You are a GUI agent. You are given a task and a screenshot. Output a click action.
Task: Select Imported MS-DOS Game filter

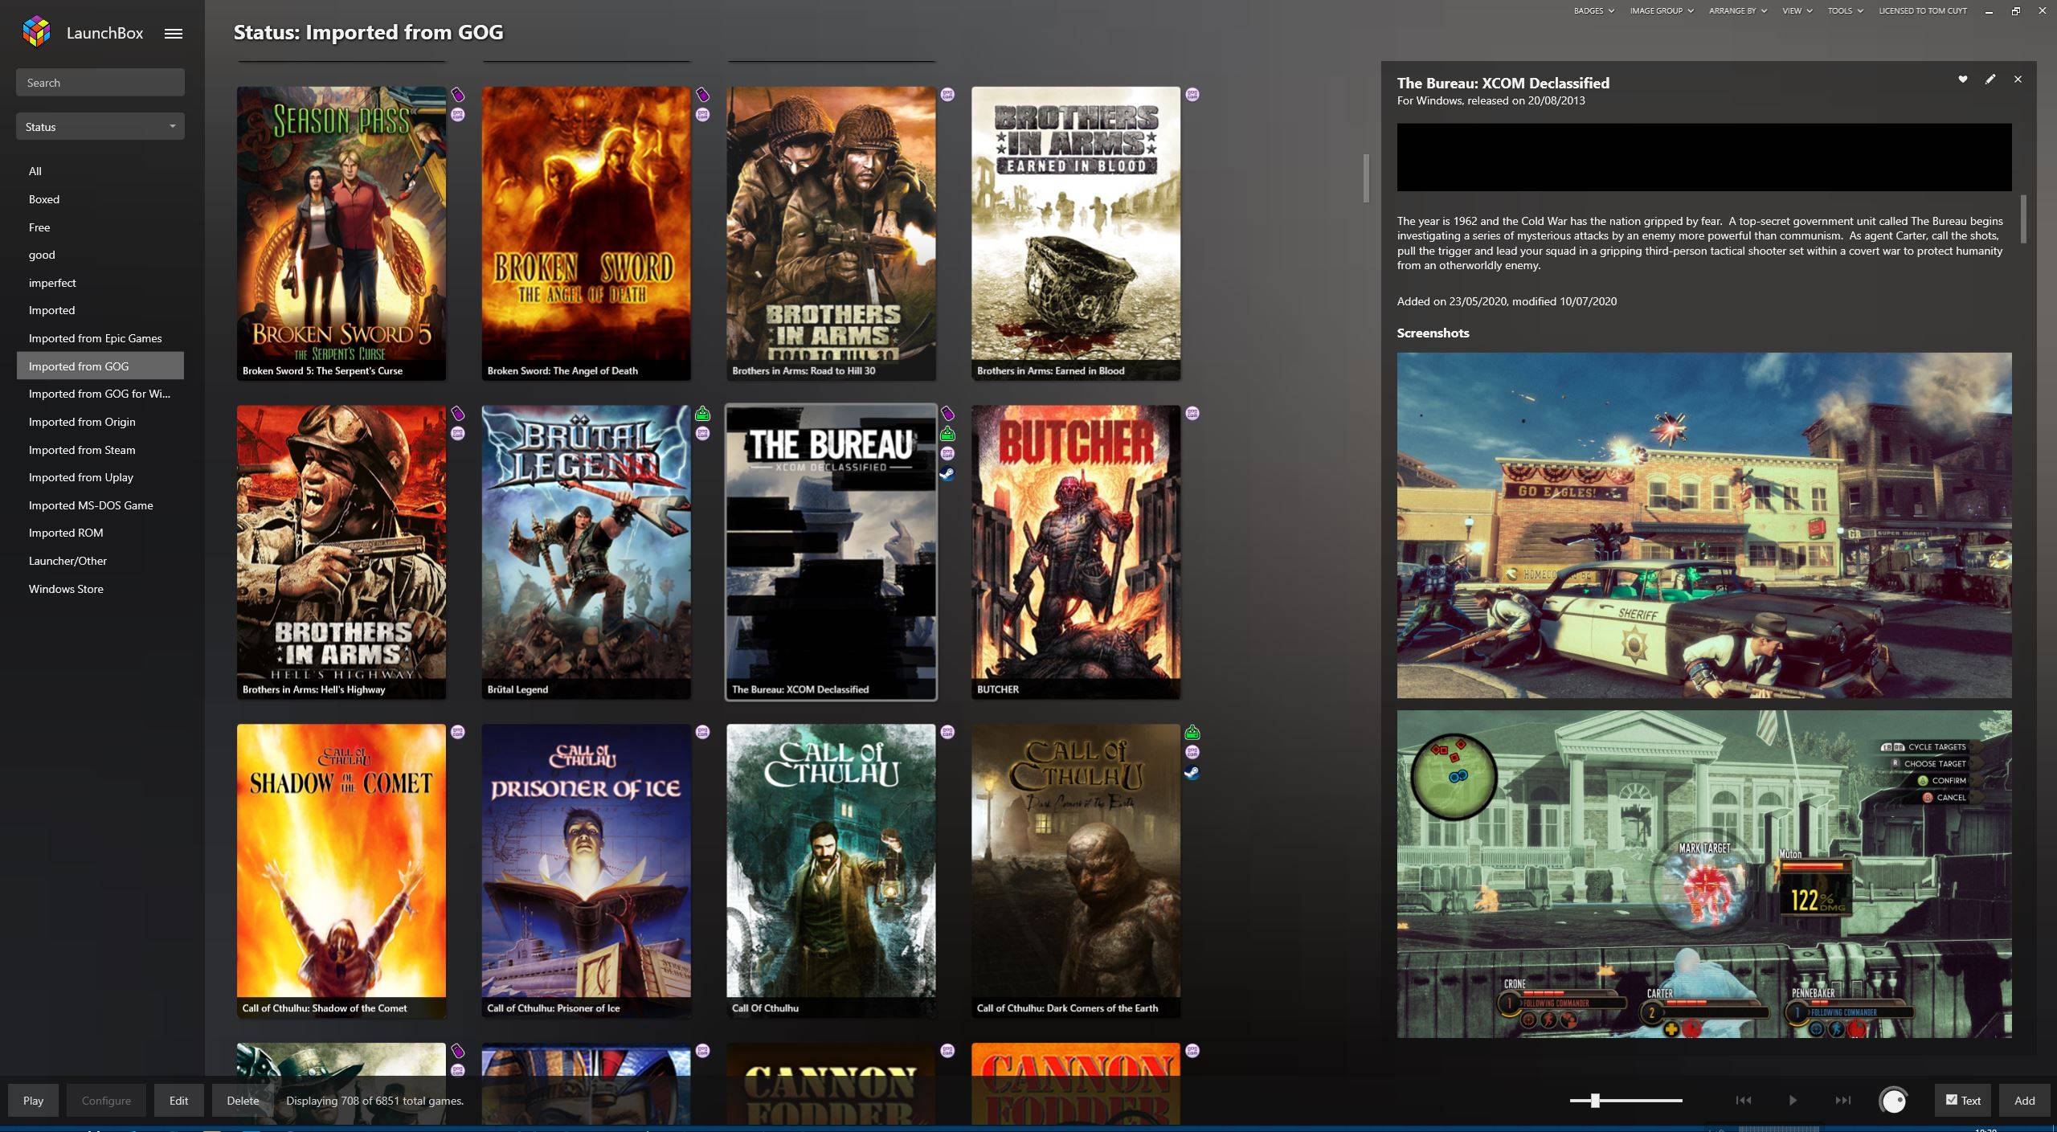[x=100, y=505]
